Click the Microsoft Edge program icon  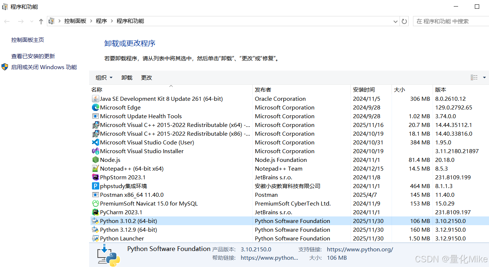click(96, 107)
